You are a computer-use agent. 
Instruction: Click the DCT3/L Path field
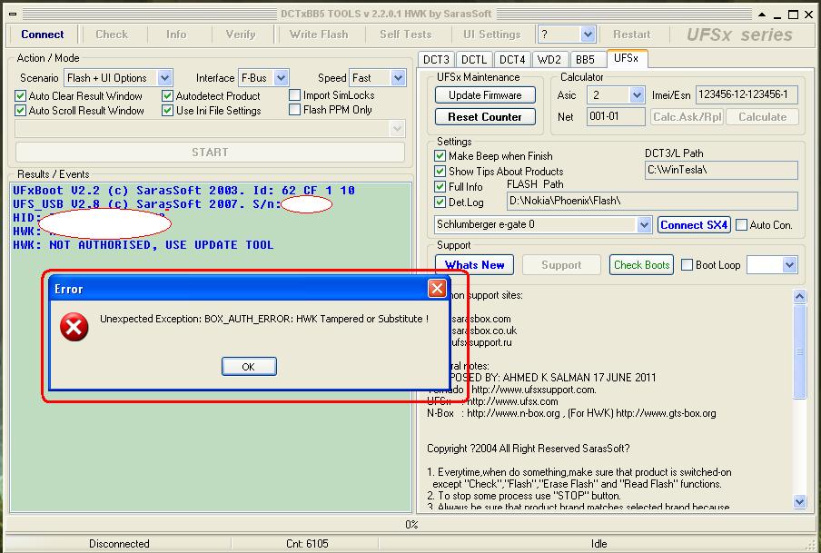pos(721,170)
